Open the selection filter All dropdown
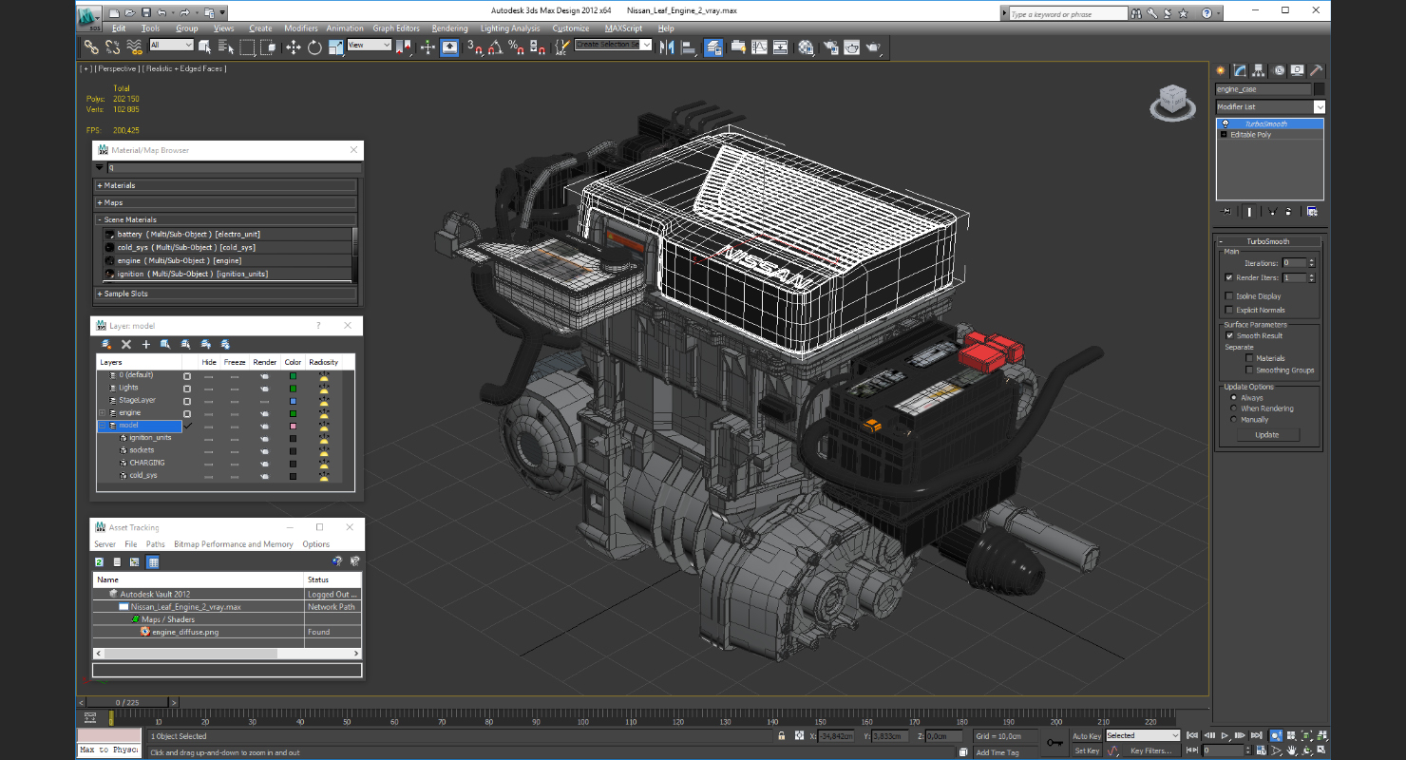This screenshot has width=1406, height=760. pos(171,45)
